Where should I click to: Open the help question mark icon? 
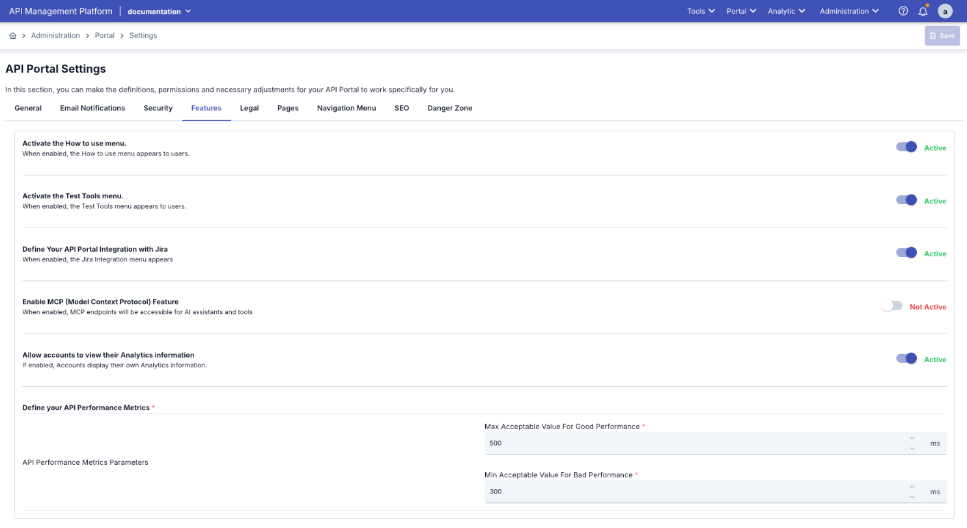903,11
